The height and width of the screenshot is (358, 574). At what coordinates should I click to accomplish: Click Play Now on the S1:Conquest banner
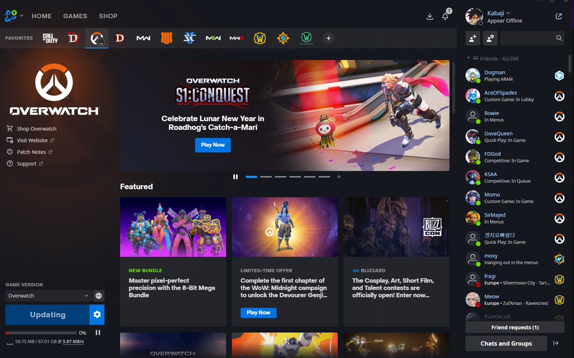click(x=212, y=145)
